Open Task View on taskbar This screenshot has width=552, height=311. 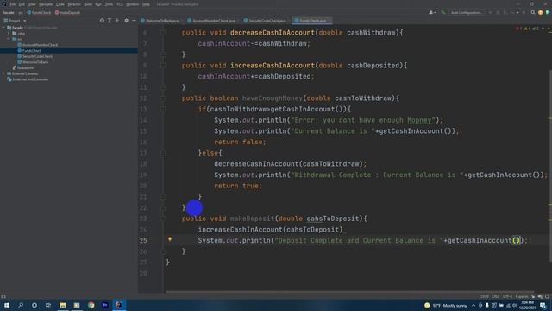pos(48,305)
